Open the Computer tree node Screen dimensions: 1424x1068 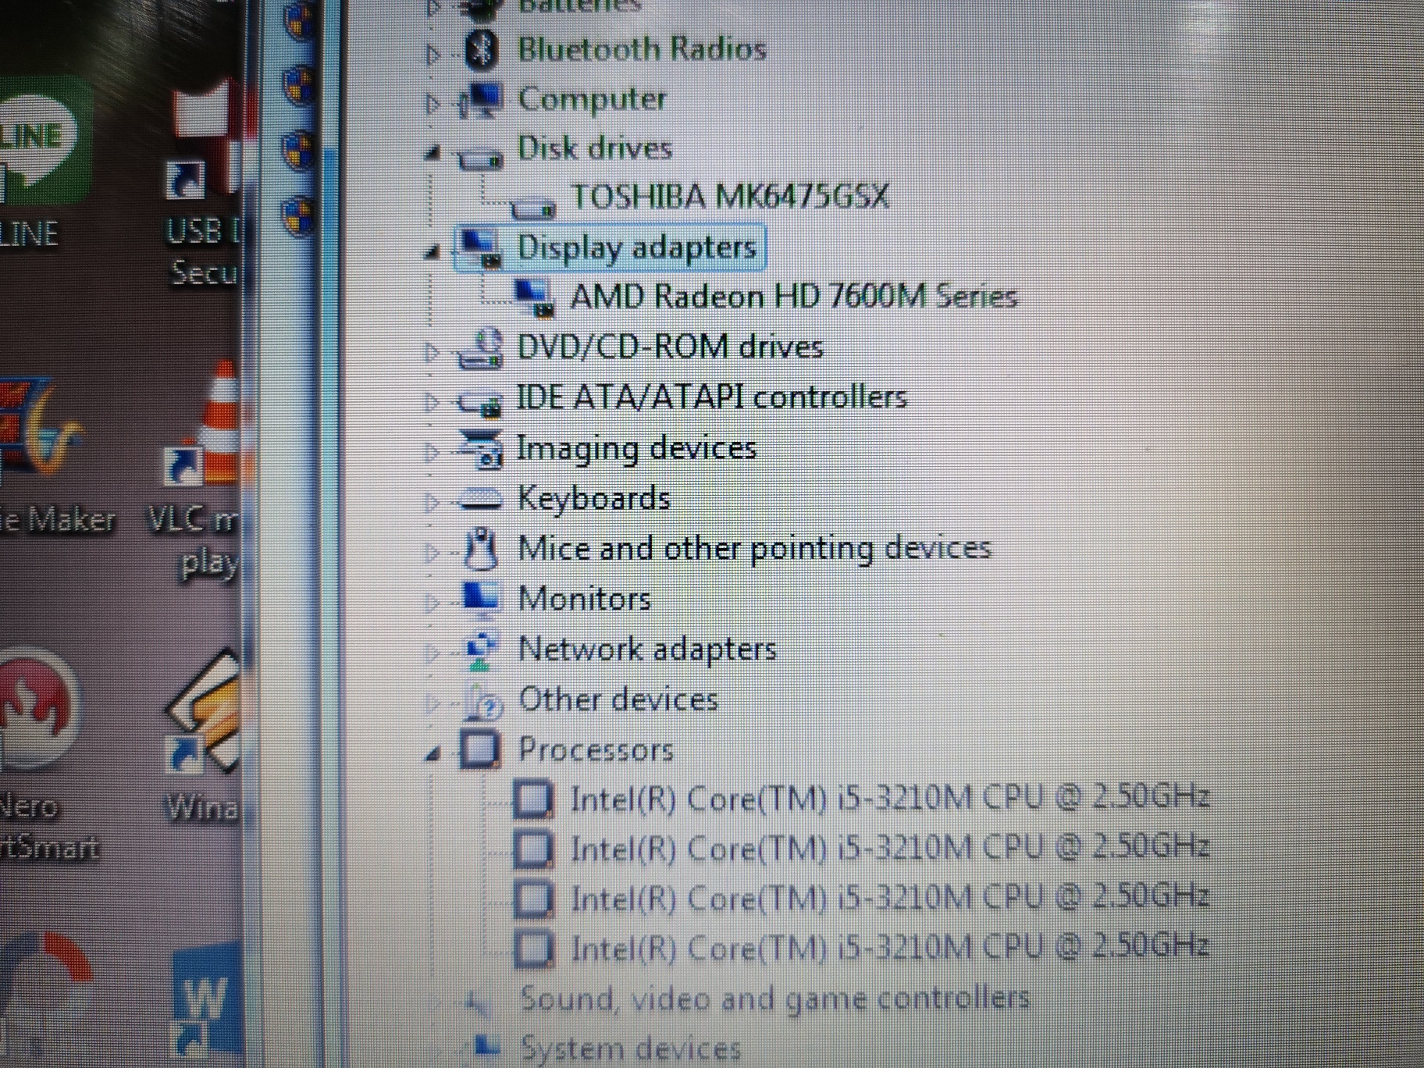[x=433, y=99]
